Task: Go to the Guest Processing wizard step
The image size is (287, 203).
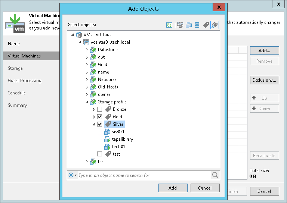Action: [x=25, y=81]
